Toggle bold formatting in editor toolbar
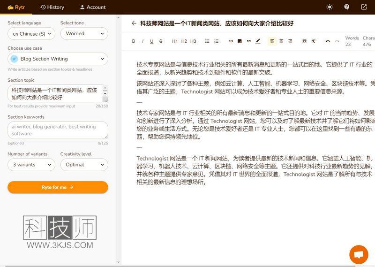 (134, 41)
